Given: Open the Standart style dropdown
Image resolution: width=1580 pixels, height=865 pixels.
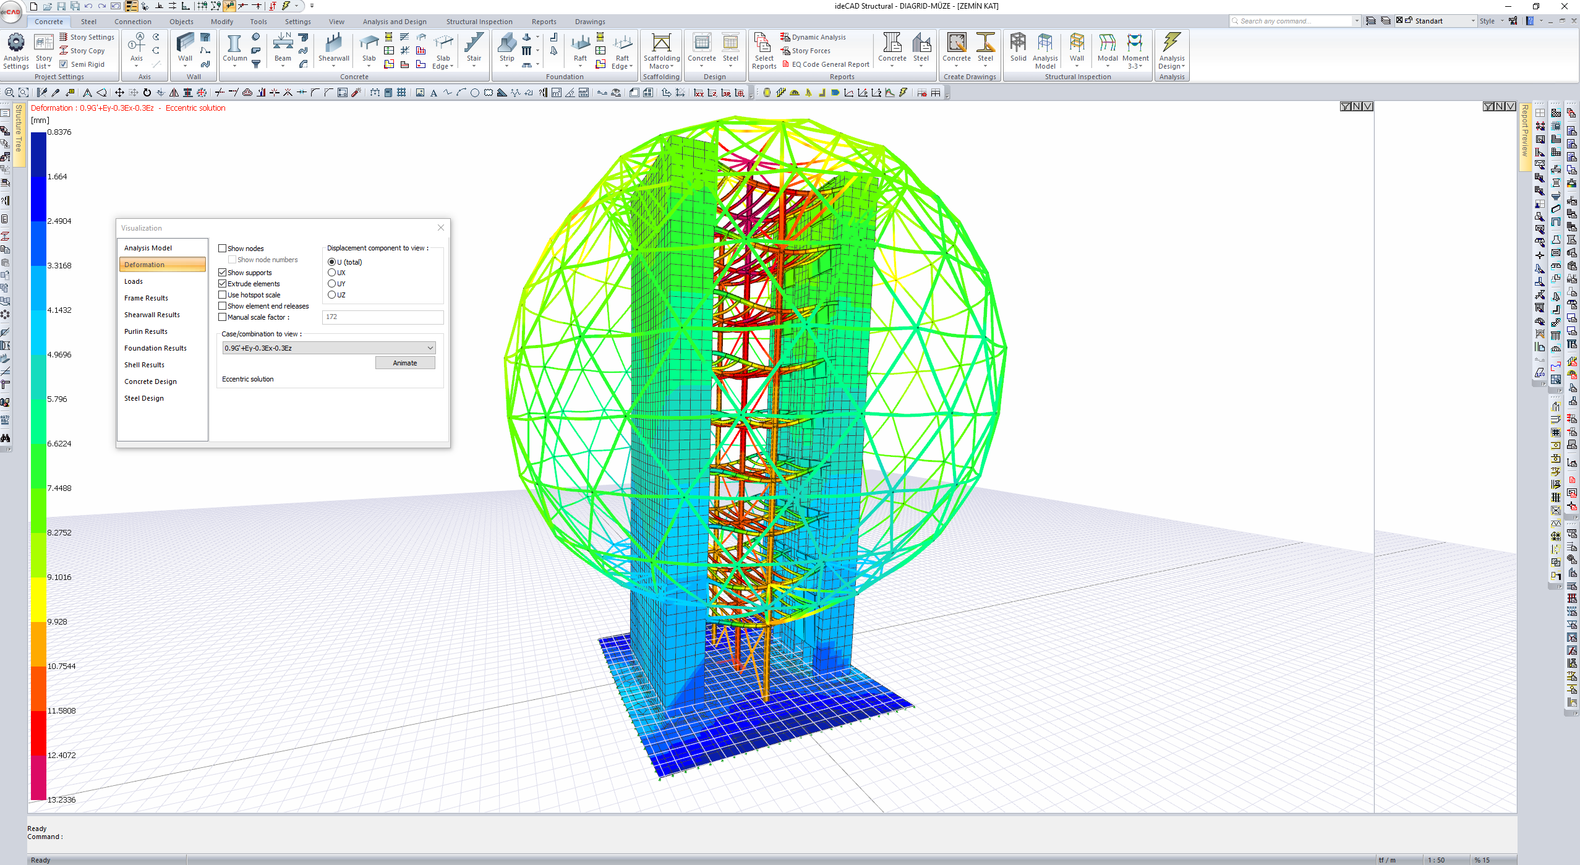Looking at the screenshot, I should 1472,21.
